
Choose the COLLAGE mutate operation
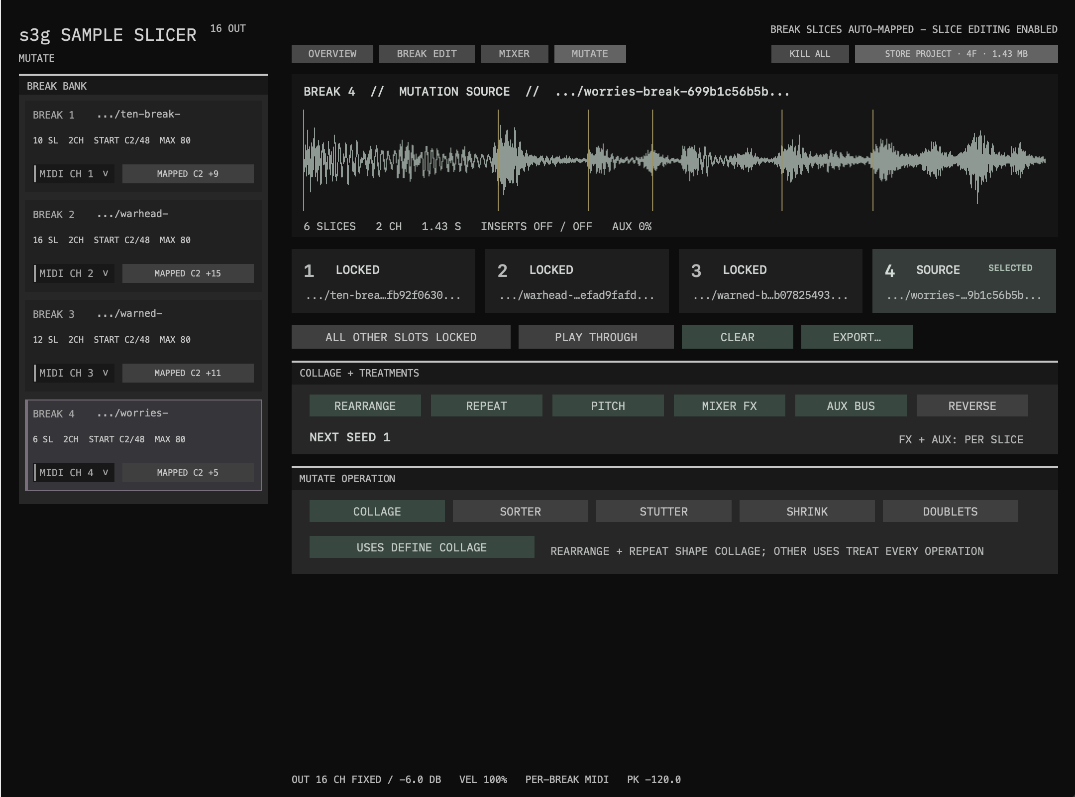pos(377,512)
